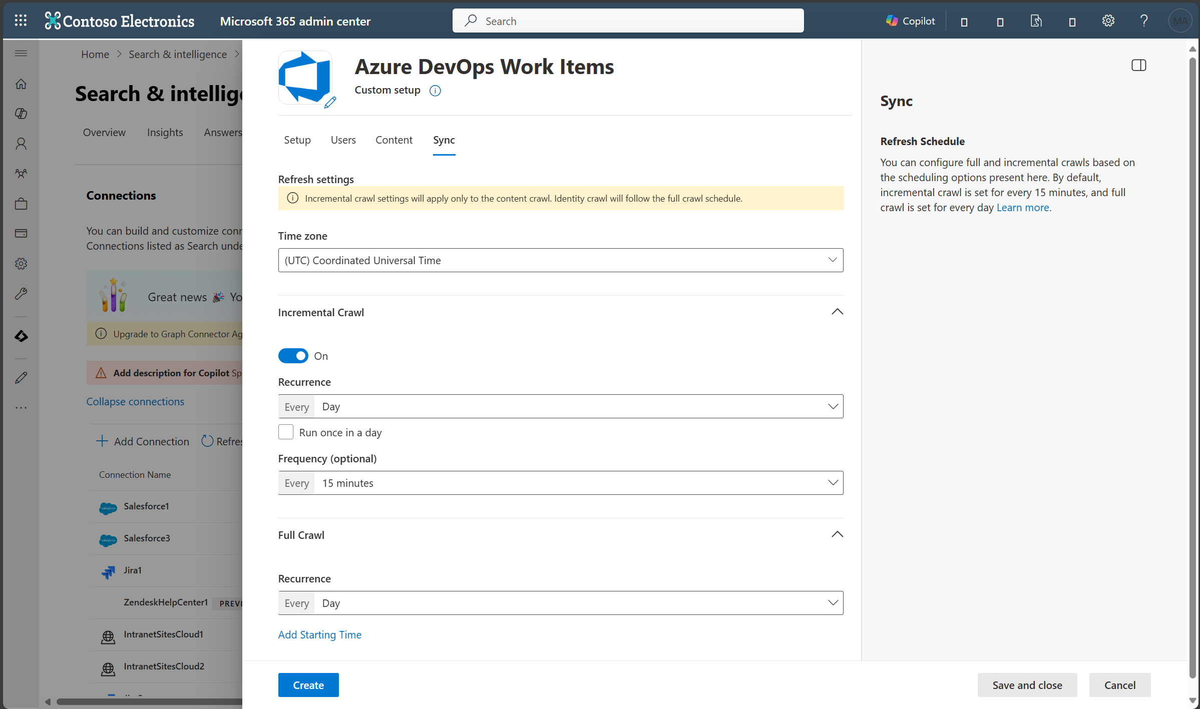This screenshot has height=709, width=1200.
Task: Select the Teams & groups sidebar icon
Action: (x=21, y=174)
